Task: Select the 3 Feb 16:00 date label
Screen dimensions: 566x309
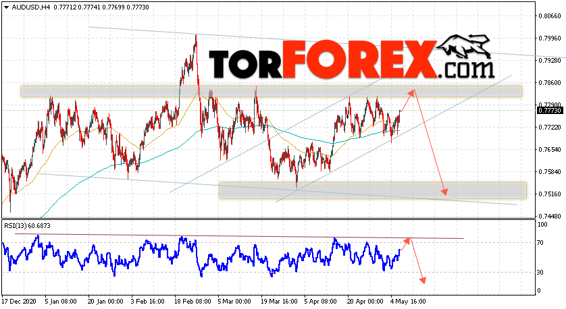Action: point(148,301)
